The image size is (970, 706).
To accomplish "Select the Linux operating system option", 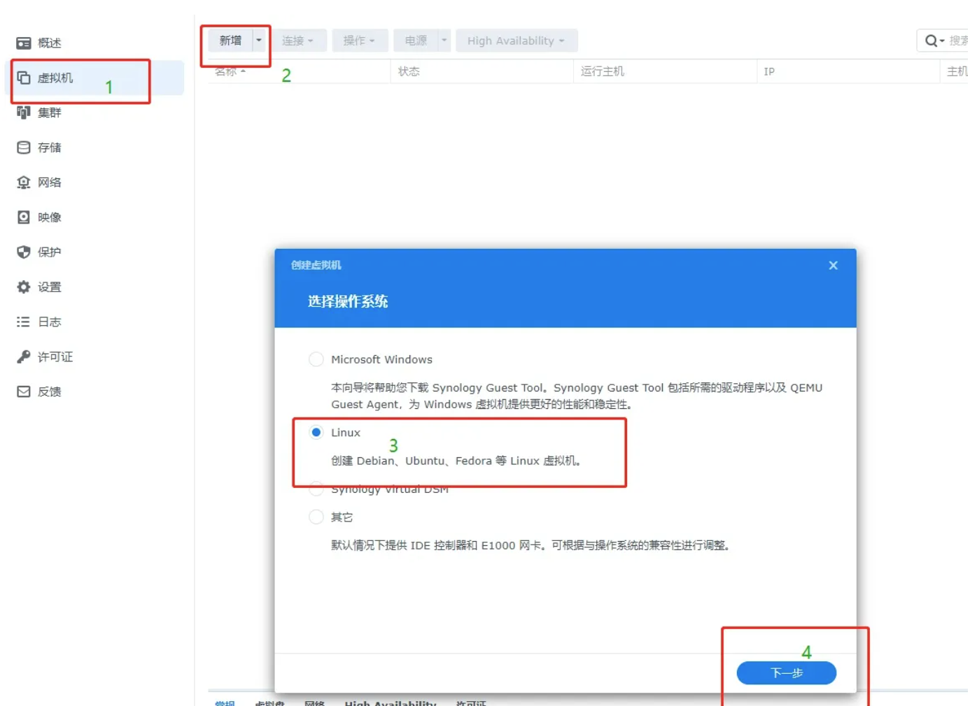I will click(x=316, y=432).
